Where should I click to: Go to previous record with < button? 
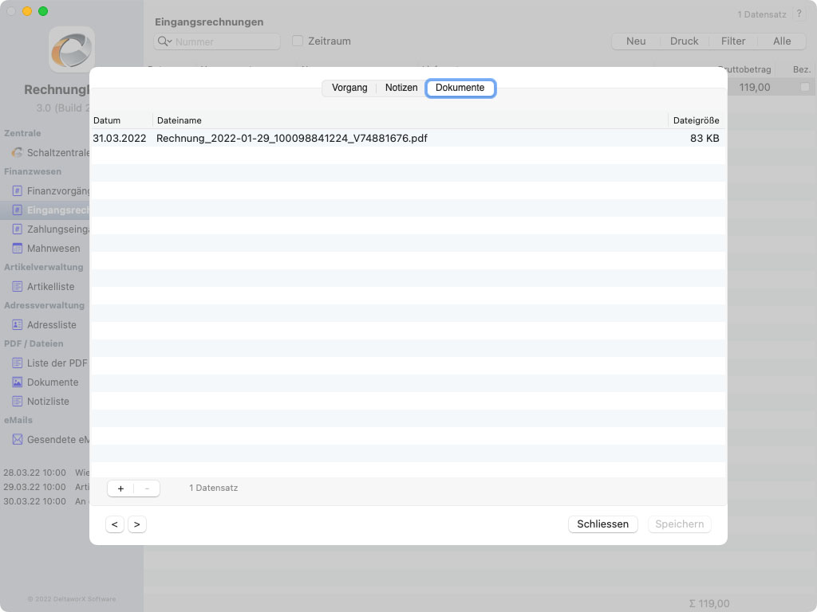(115, 524)
